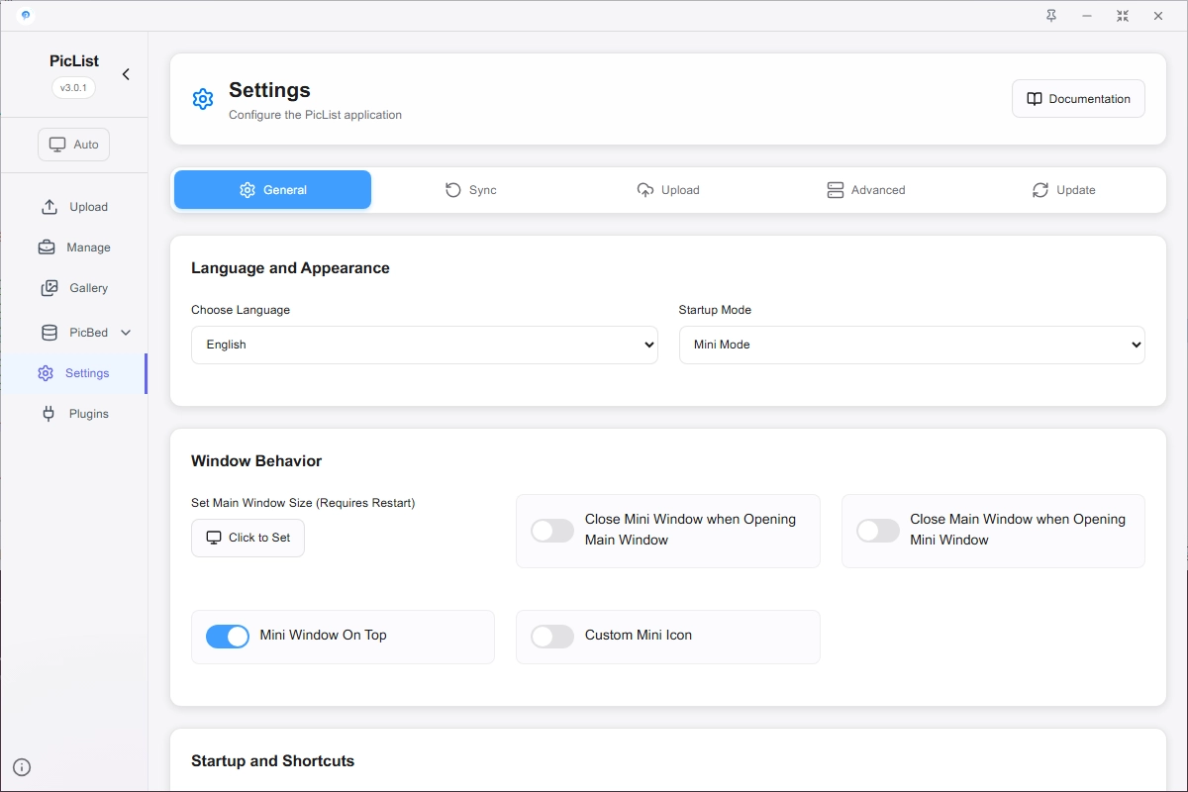The height and width of the screenshot is (792, 1188).
Task: Click the refresh icon on the Update tab
Action: (x=1040, y=190)
